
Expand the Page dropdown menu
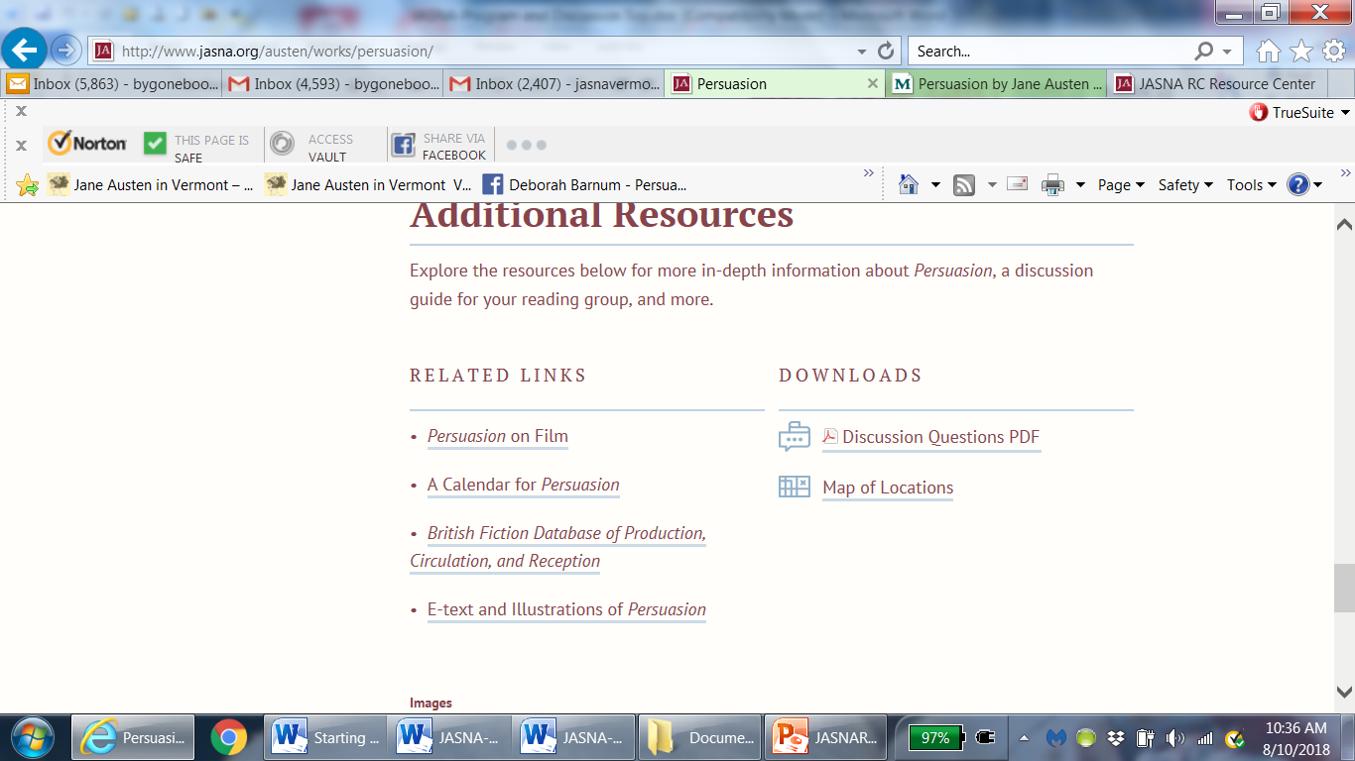point(1121,184)
